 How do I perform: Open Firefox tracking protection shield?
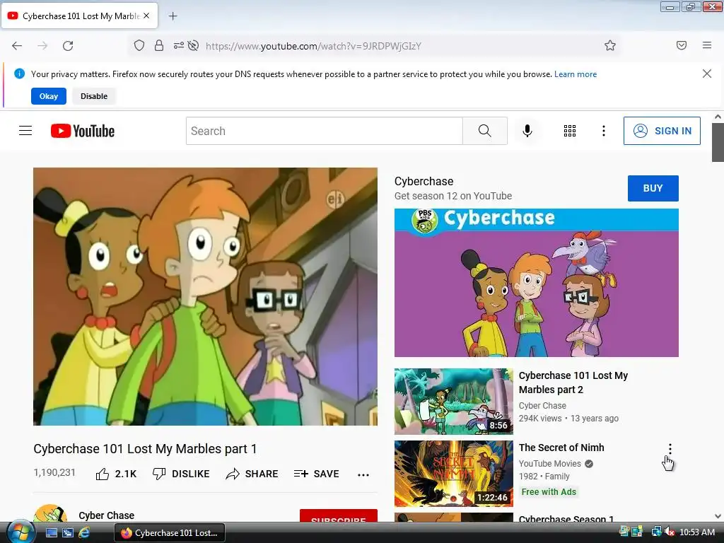(x=139, y=45)
